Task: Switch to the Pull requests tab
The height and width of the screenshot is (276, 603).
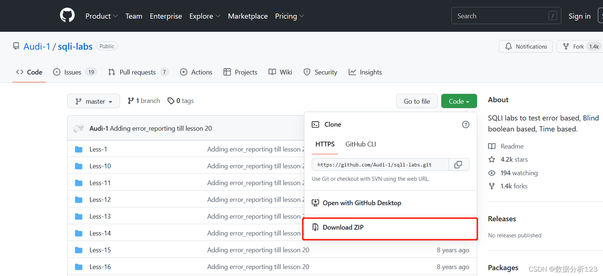Action: click(x=138, y=72)
